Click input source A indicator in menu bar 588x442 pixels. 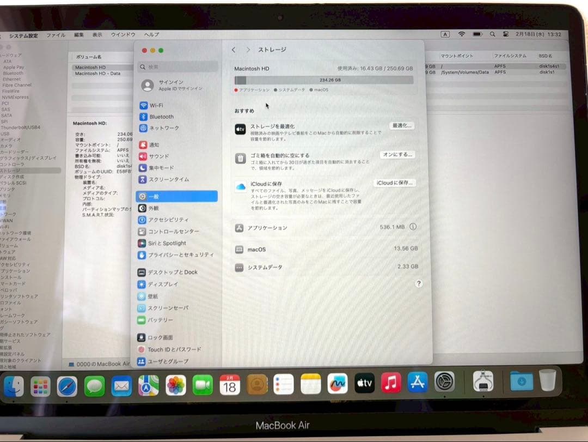click(x=445, y=34)
